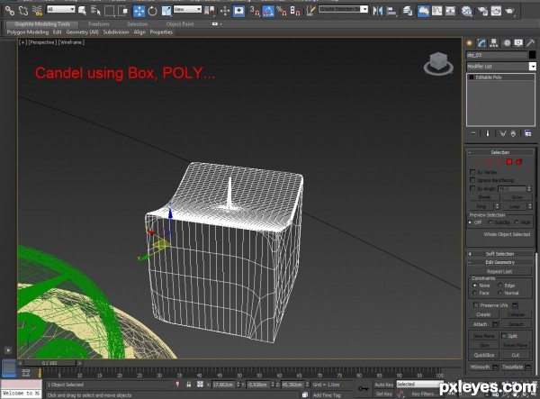Open the Selected key filter dropdown

pyautogui.click(x=419, y=385)
